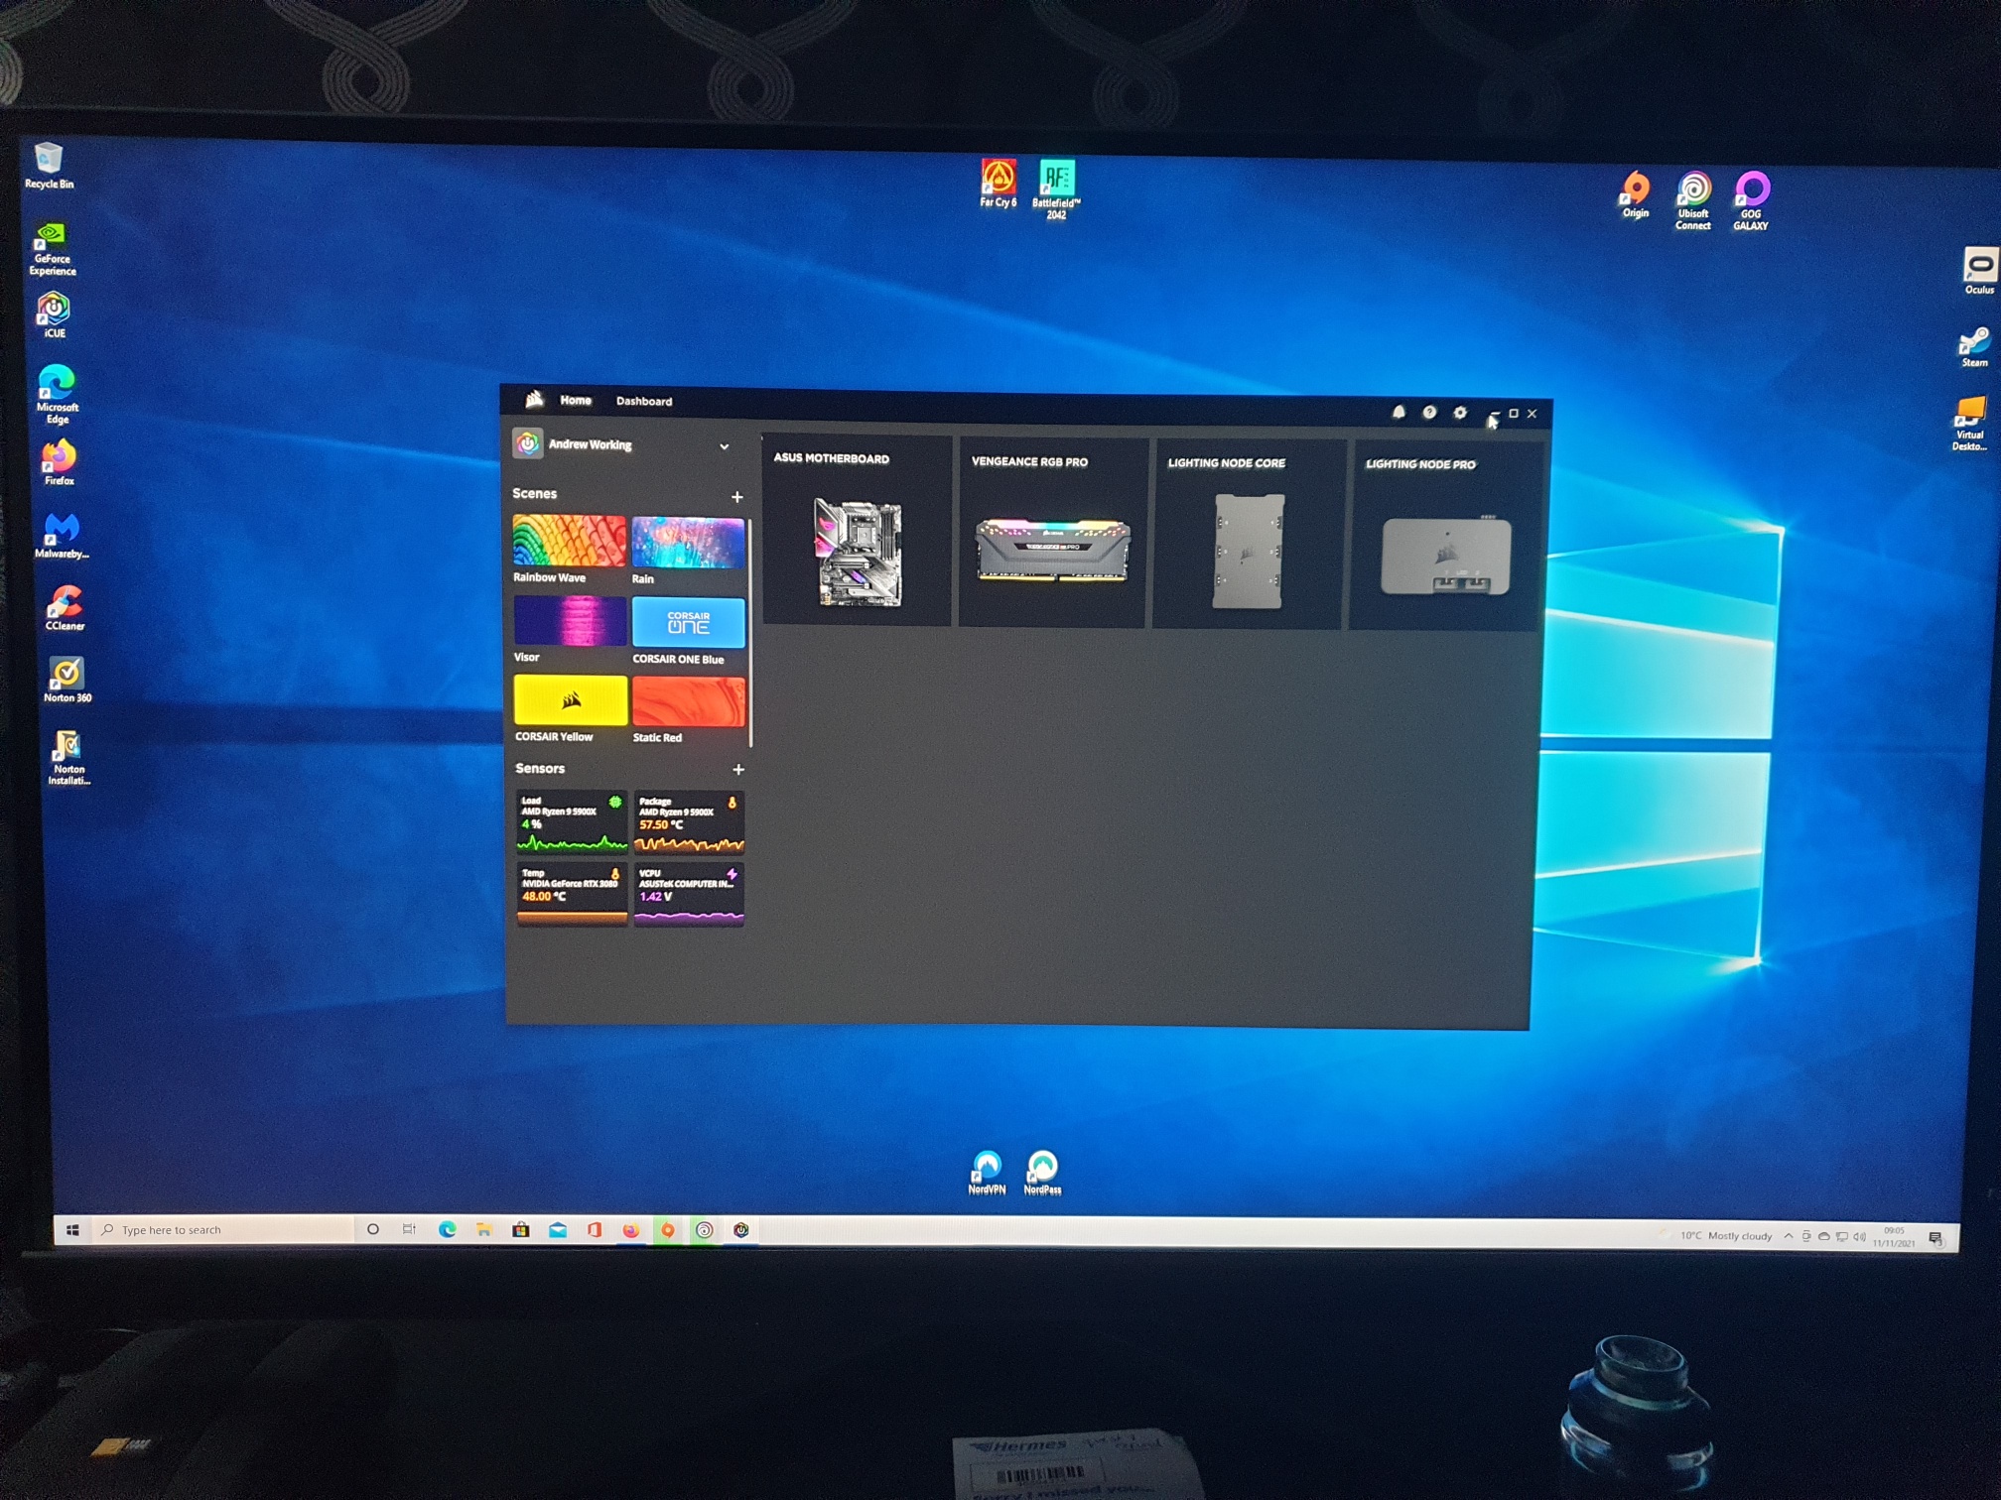
Task: Add a new scene with plus button
Action: pos(737,496)
